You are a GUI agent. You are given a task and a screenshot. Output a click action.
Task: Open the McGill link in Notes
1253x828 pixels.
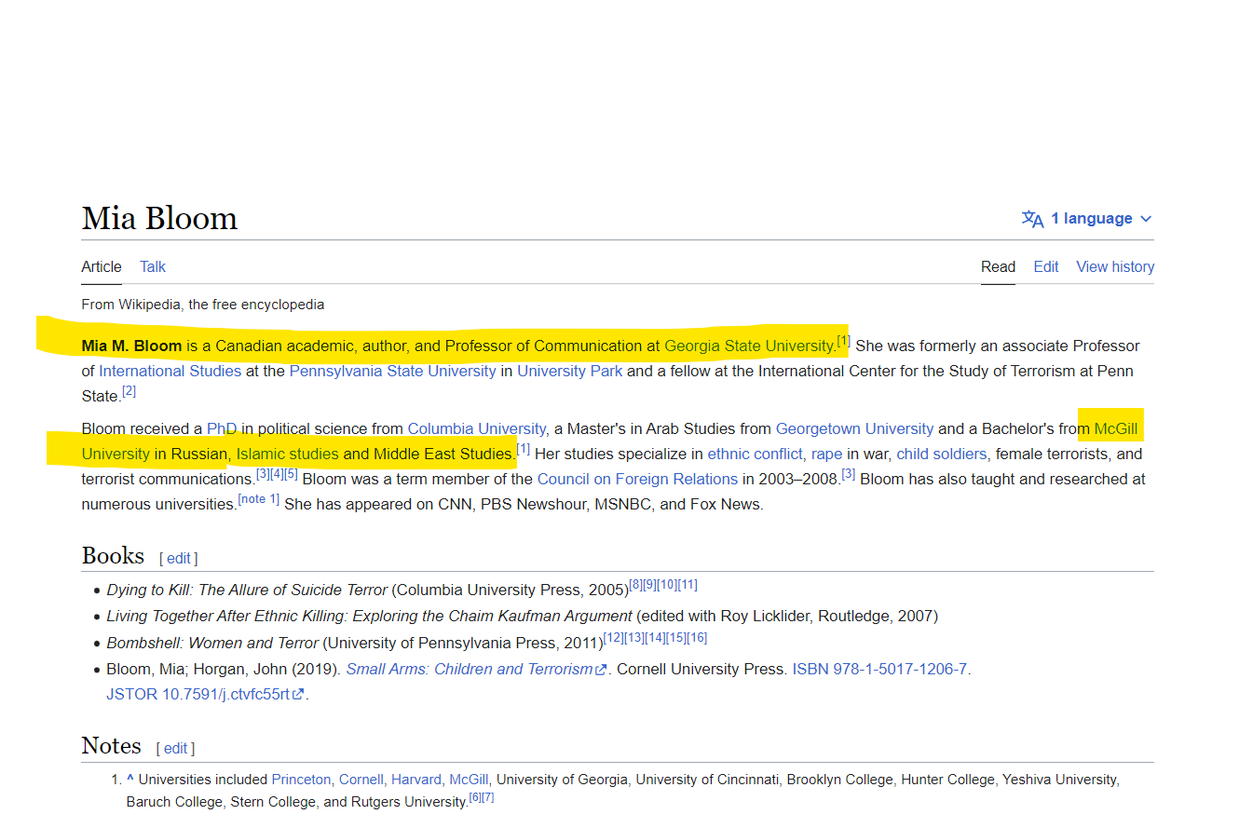469,779
